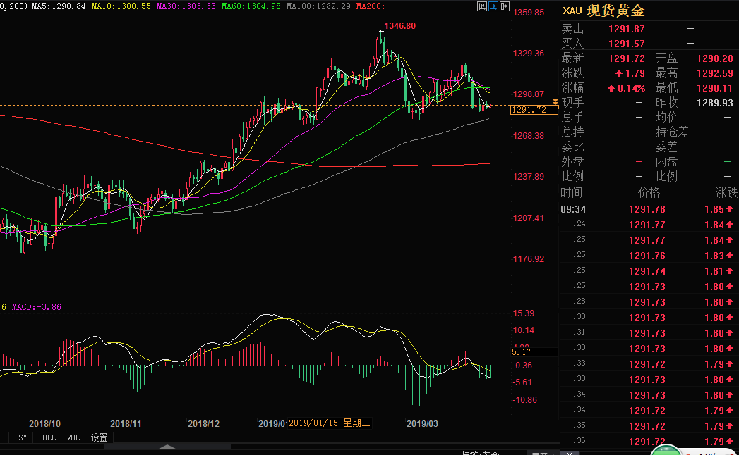Click the XAU 现货黄金 title
739x455 pixels.
point(604,12)
